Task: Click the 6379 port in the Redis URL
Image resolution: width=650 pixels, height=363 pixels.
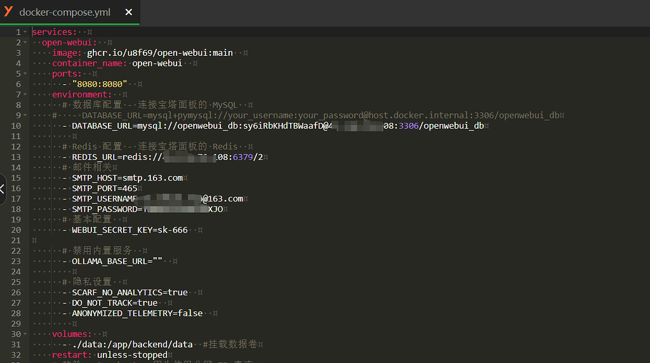Action: (x=242, y=157)
